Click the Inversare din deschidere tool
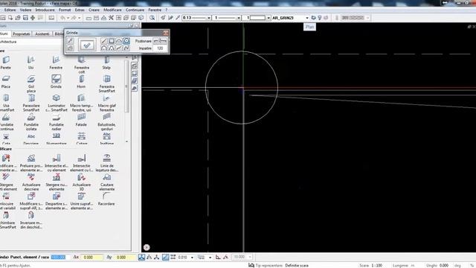This screenshot has width=476, height=268. coord(31,220)
